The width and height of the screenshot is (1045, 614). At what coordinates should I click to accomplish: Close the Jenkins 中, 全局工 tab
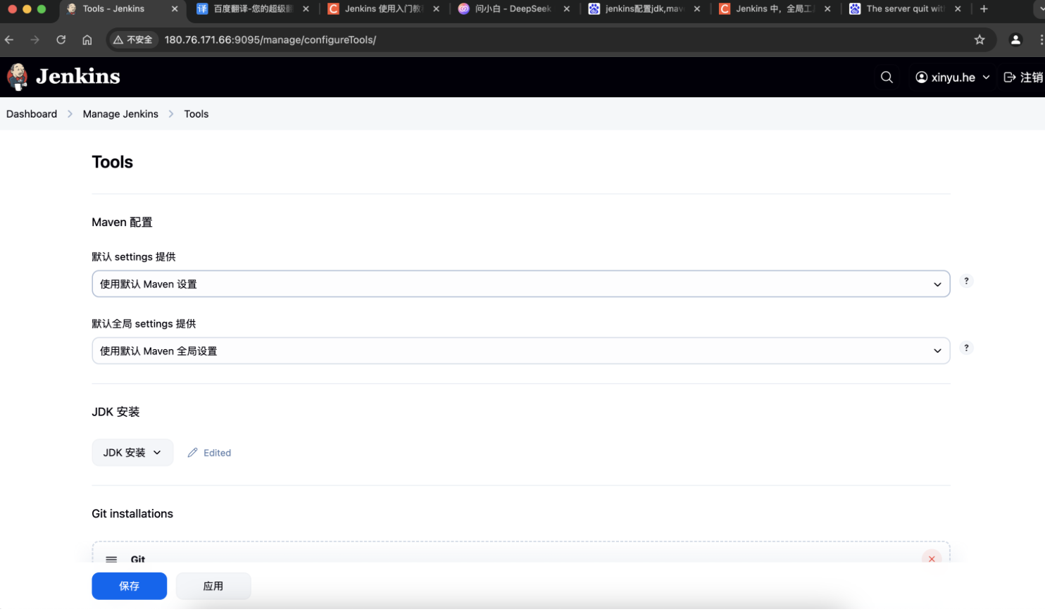coord(827,9)
